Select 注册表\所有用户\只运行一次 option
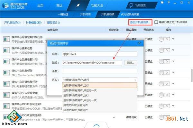This screenshot has height=128, width=193. tap(99, 90)
